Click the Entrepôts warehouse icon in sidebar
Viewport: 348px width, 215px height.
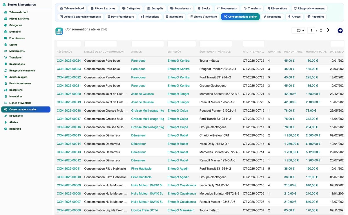tap(6, 32)
